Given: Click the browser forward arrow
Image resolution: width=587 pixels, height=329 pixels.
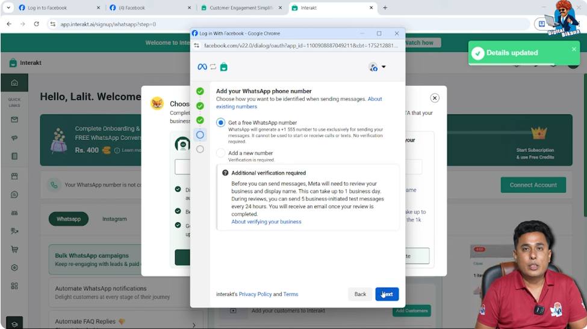Looking at the screenshot, I should click(22, 24).
